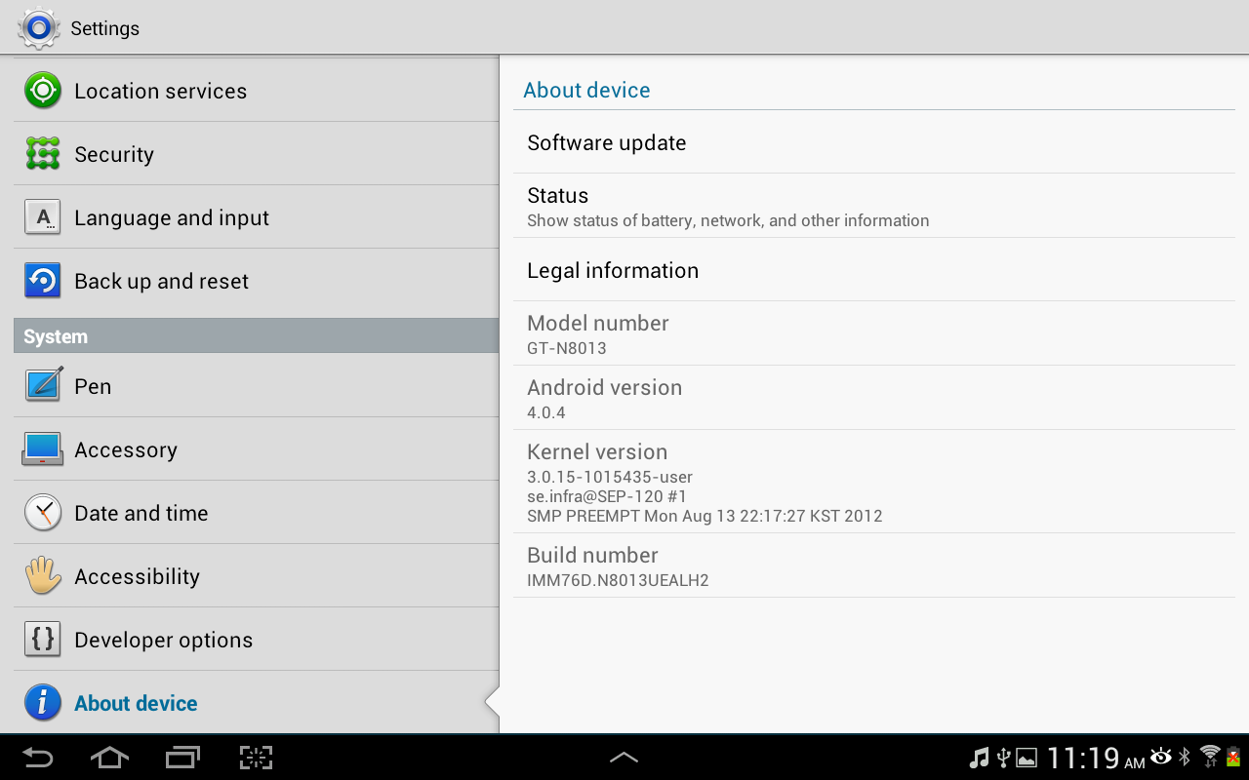Tap the 11:19 AM clock
The height and width of the screenshot is (780, 1249).
pyautogui.click(x=1096, y=758)
